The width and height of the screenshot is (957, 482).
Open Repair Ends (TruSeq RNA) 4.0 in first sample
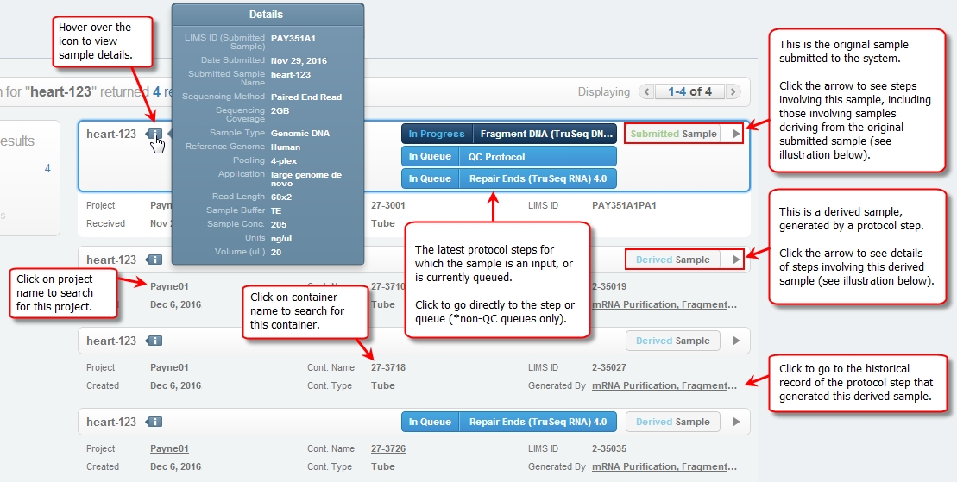tap(509, 178)
